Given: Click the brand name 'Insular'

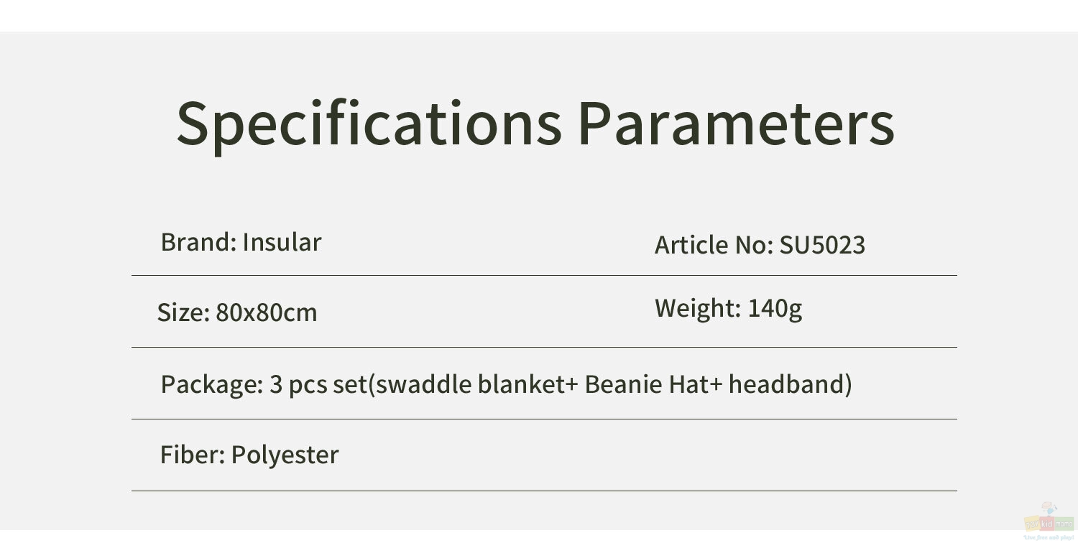Looking at the screenshot, I should (x=282, y=242).
